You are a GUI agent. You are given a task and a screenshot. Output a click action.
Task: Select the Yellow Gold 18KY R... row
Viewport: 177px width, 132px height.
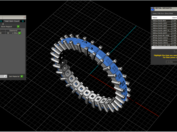(x=164, y=30)
